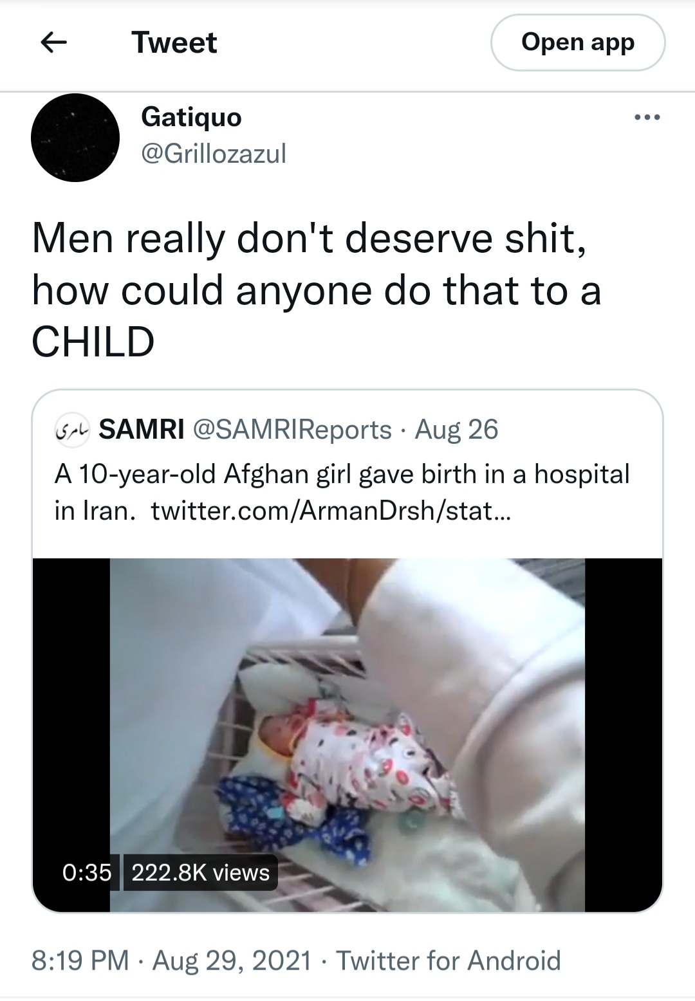Click the Aug 26 date on quoted tweet

(456, 430)
